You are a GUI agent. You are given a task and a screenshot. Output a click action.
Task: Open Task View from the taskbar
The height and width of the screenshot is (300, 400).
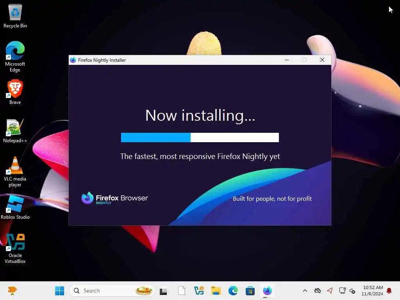click(x=164, y=291)
